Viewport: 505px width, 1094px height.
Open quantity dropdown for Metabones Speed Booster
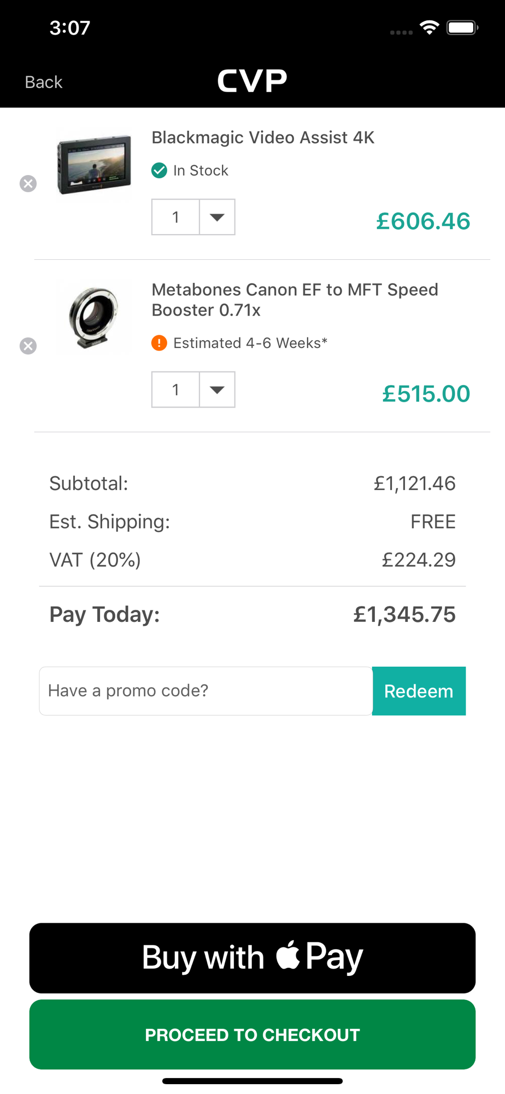(217, 390)
